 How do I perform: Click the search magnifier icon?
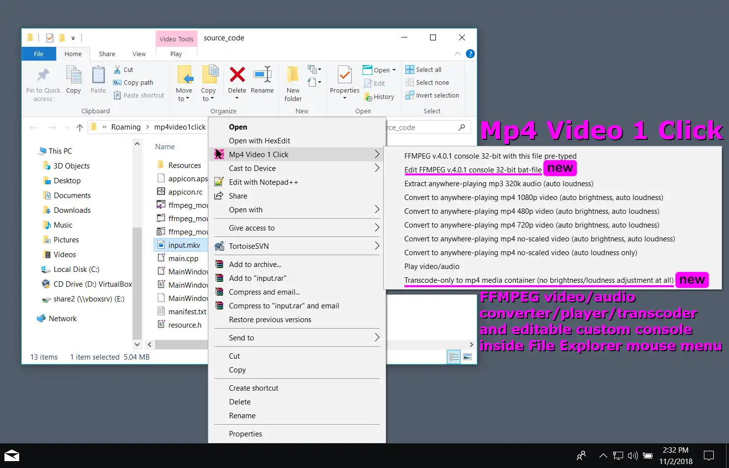click(x=462, y=127)
